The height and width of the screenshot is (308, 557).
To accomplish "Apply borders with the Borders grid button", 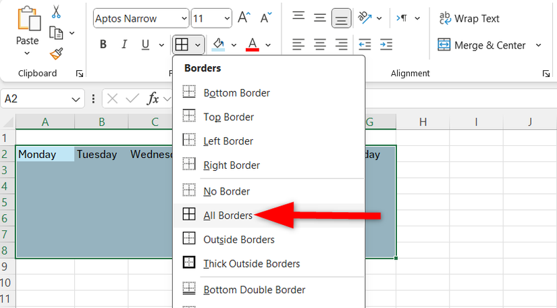I will 182,45.
